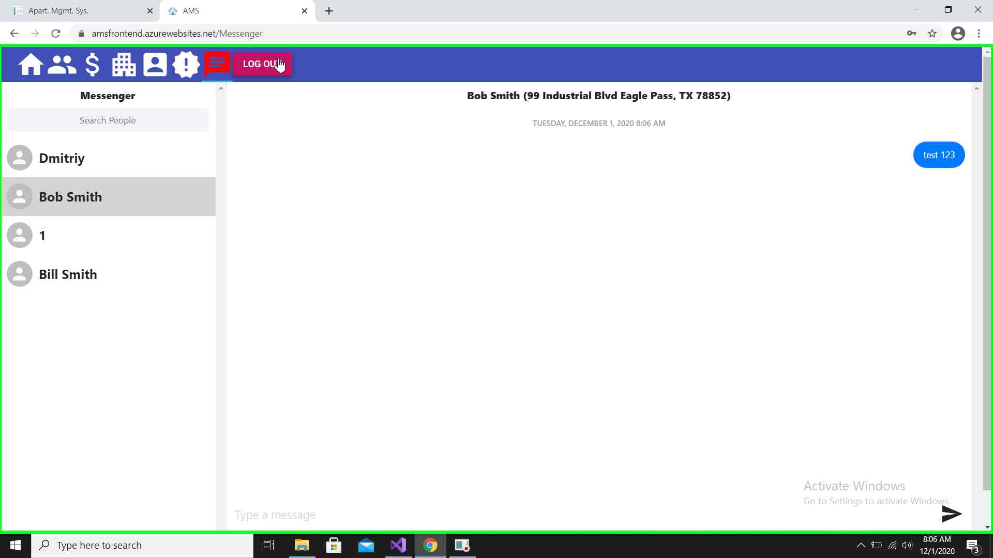Click the message timestamp Tuesday December 1
993x558 pixels.
click(599, 123)
